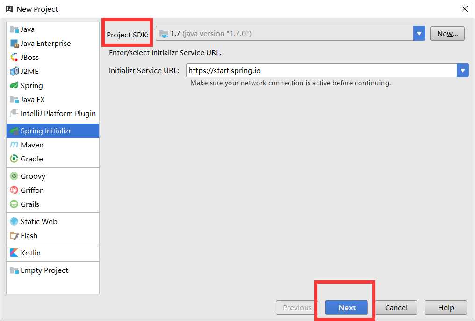The height and width of the screenshot is (321, 475).
Task: Select Spring Initializr label
Action: (46, 131)
